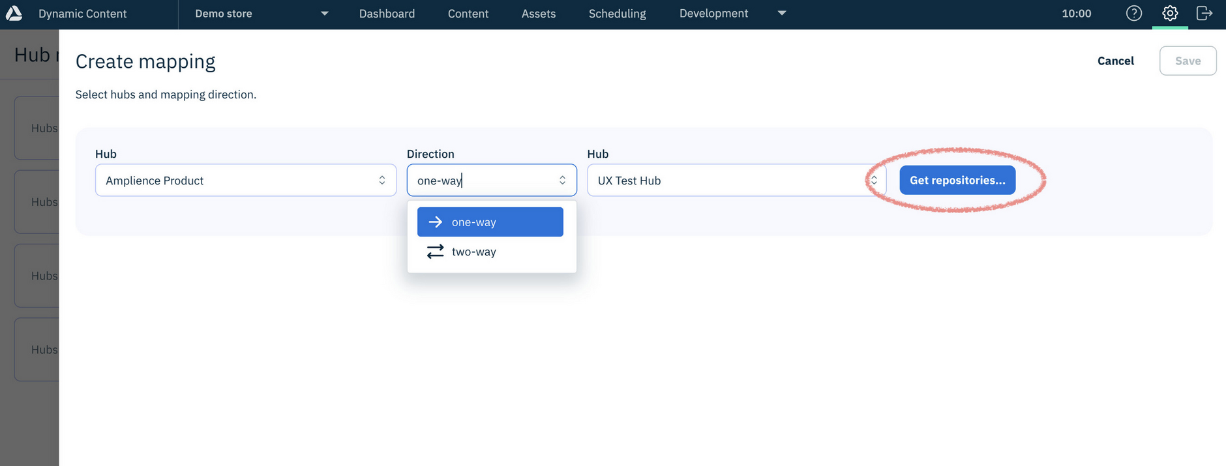
Task: Click the log out icon
Action: [x=1204, y=13]
